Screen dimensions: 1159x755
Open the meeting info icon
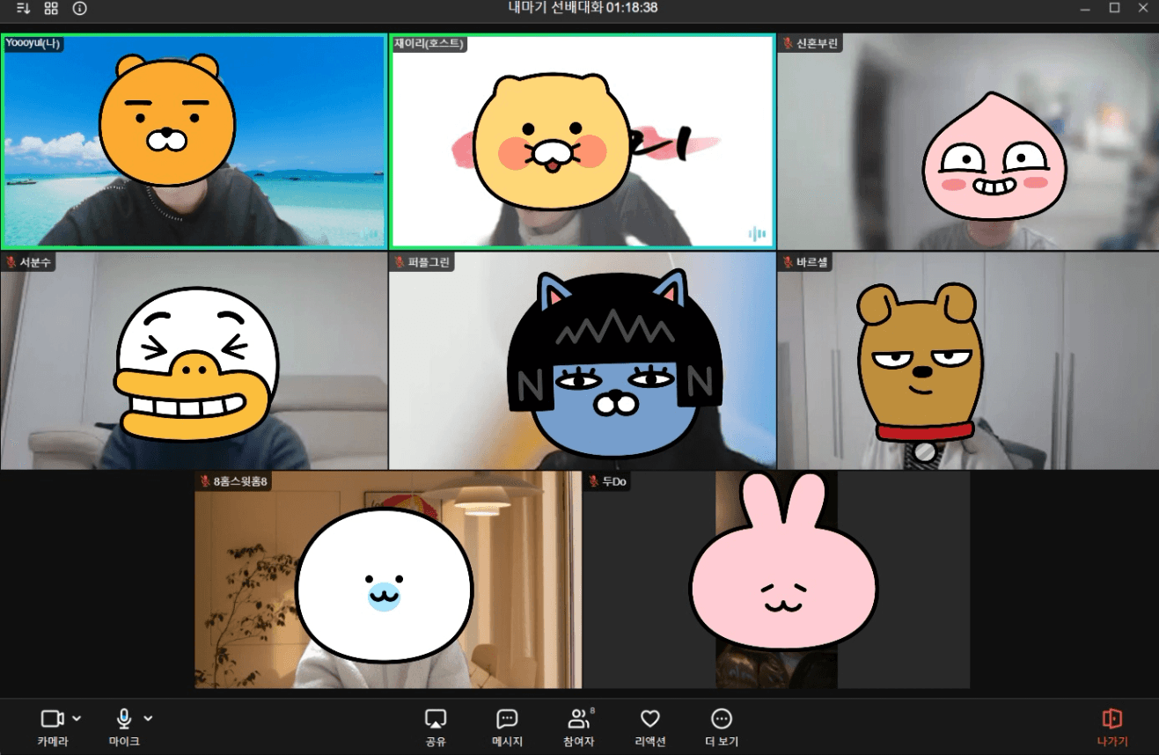(79, 8)
